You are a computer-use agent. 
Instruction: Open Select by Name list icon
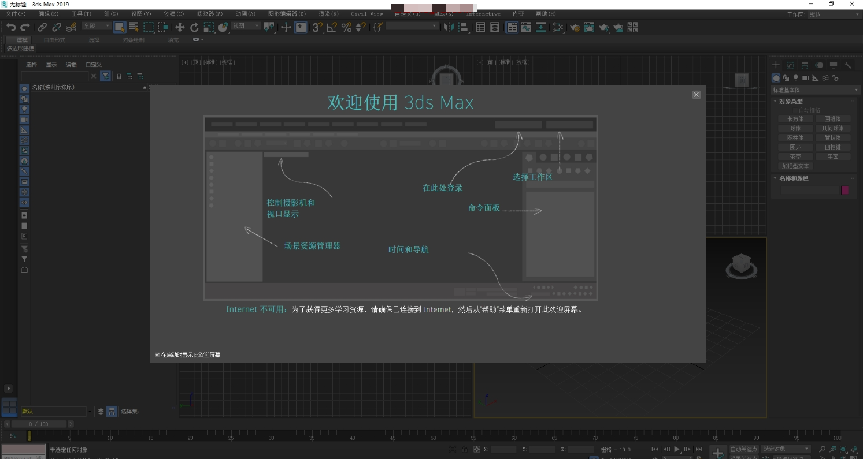134,27
